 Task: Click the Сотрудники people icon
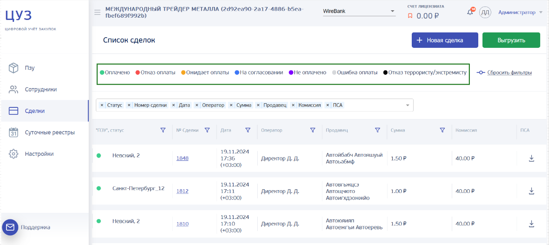pyautogui.click(x=13, y=90)
